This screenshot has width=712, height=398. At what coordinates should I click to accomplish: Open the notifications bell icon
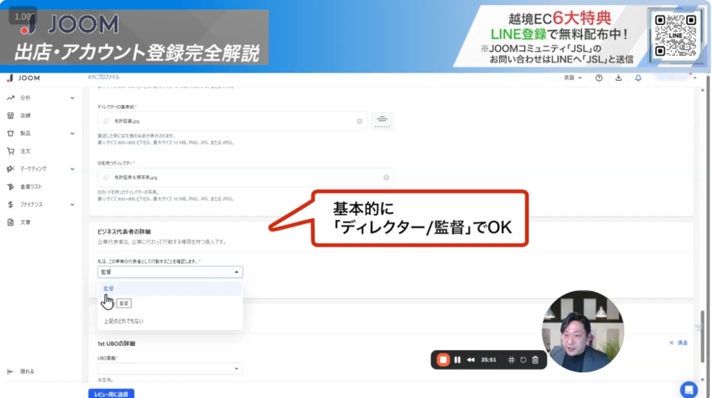(638, 78)
